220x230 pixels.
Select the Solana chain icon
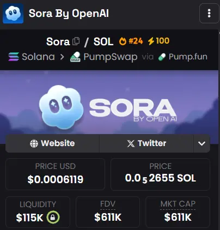pyautogui.click(x=14, y=57)
